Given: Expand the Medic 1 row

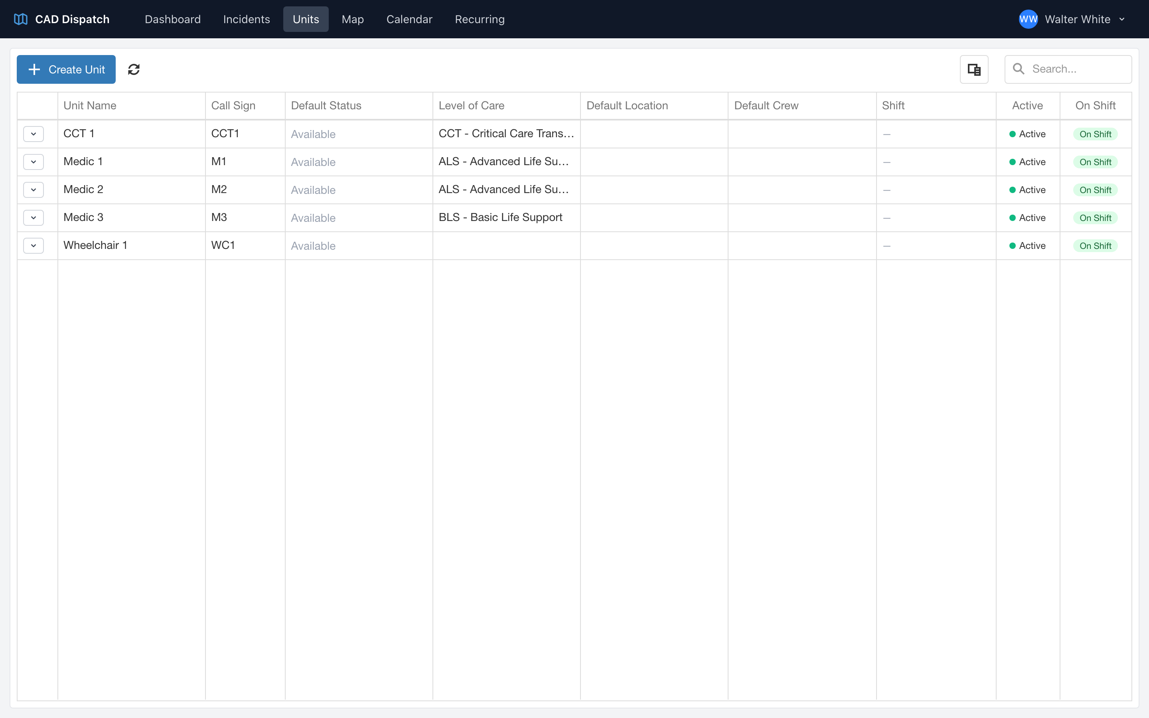Looking at the screenshot, I should tap(33, 162).
